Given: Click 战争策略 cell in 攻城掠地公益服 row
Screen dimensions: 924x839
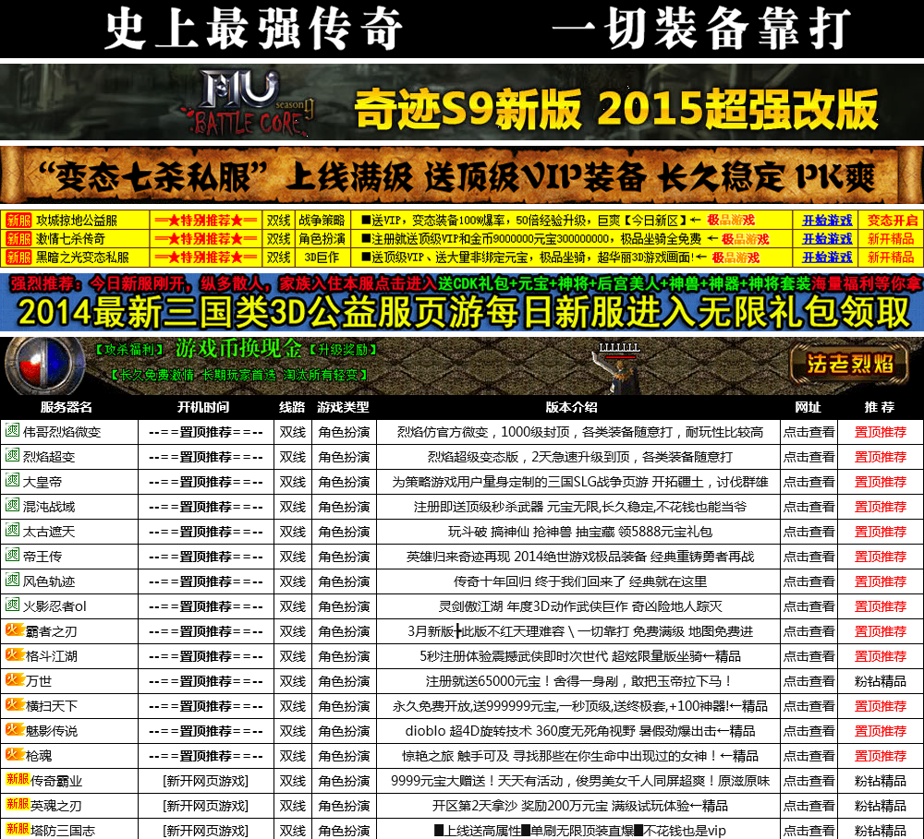Looking at the screenshot, I should point(322,221).
